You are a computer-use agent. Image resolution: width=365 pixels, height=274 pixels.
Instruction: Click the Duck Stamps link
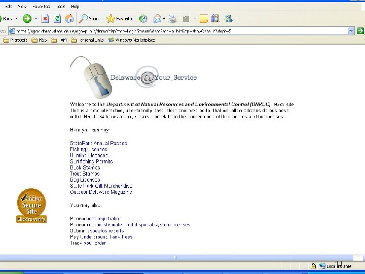tap(85, 167)
